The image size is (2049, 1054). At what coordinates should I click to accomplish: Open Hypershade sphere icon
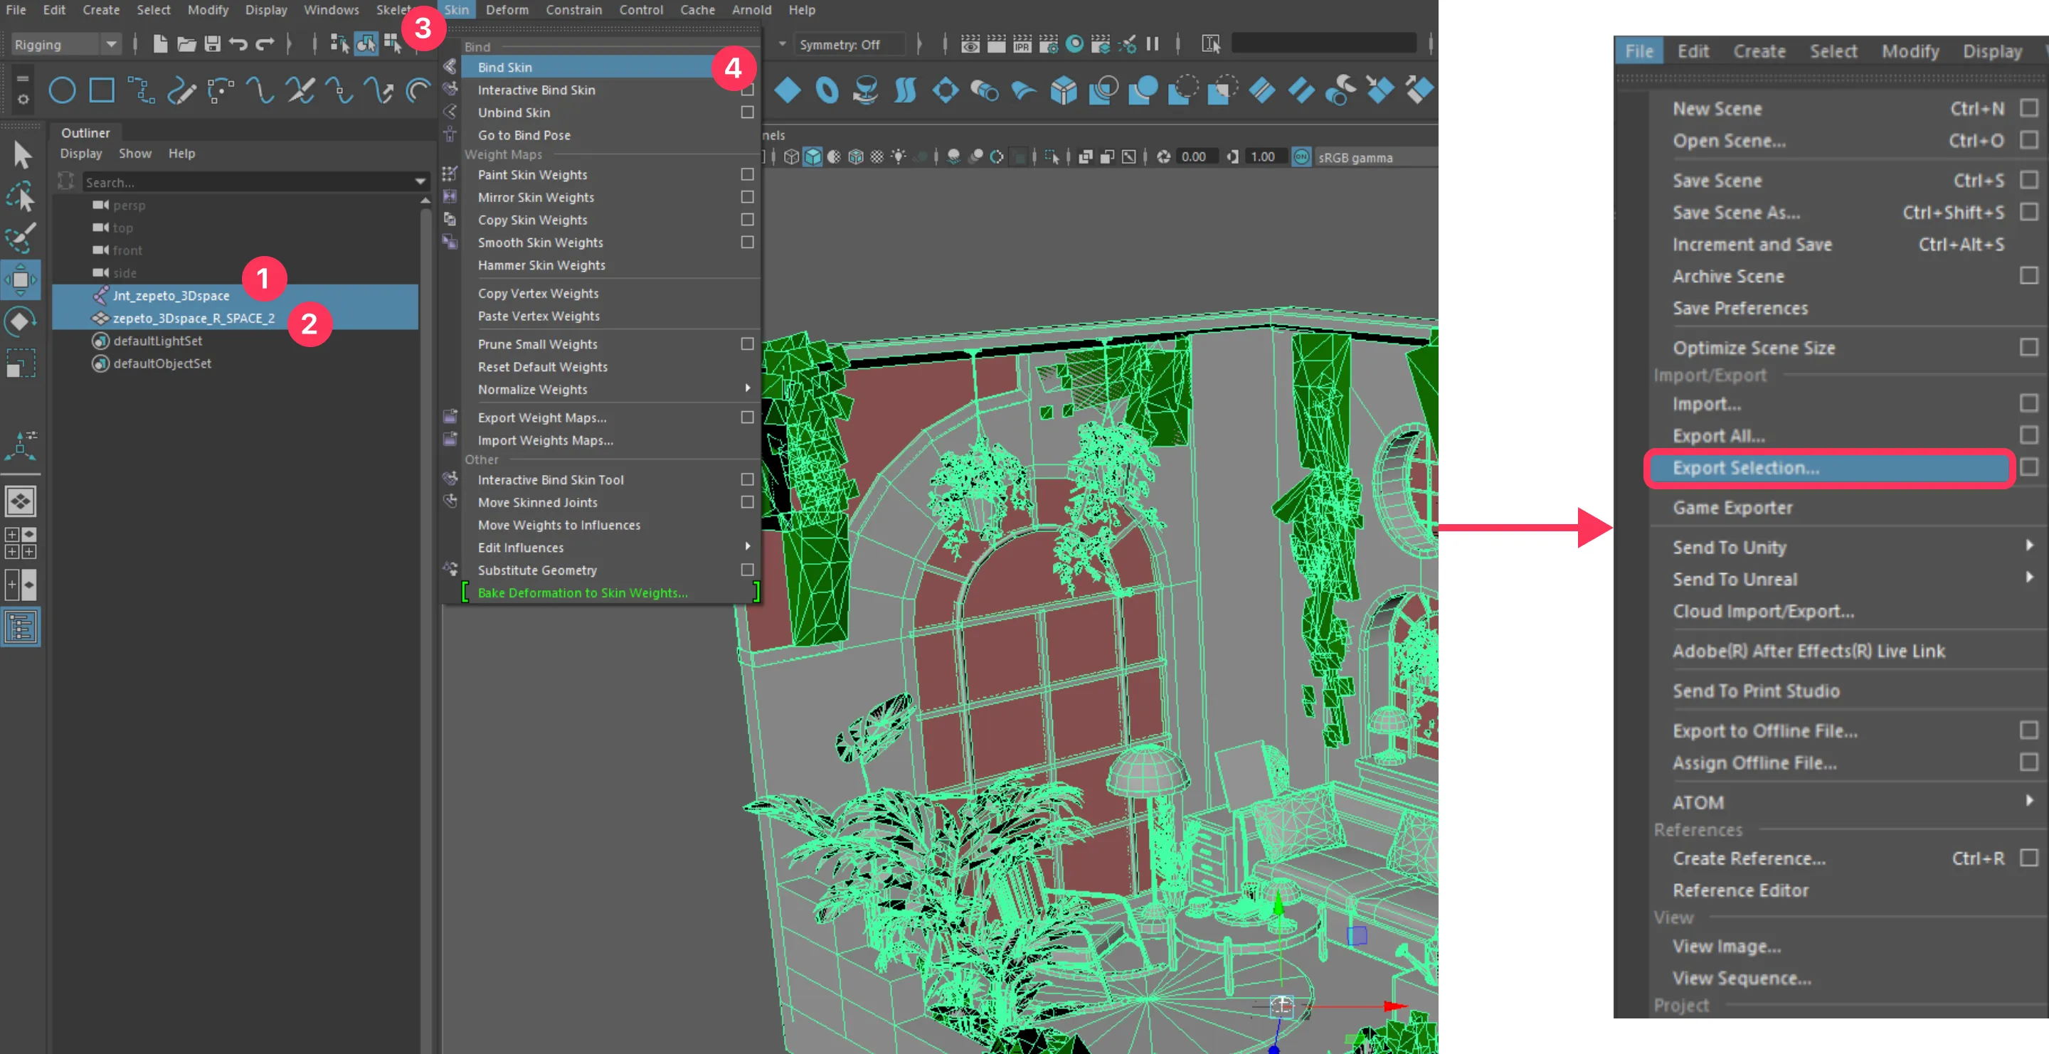1074,43
